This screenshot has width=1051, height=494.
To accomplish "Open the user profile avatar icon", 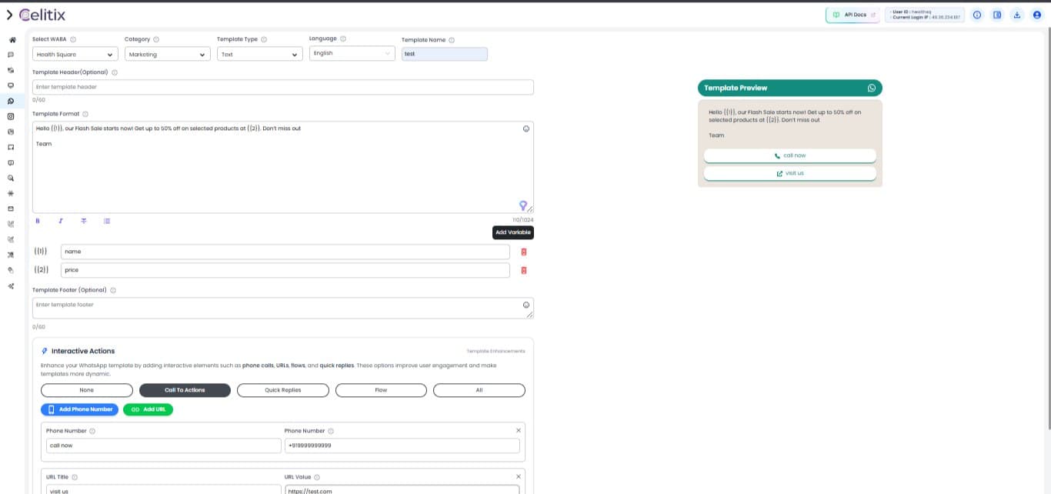I will pyautogui.click(x=1037, y=15).
